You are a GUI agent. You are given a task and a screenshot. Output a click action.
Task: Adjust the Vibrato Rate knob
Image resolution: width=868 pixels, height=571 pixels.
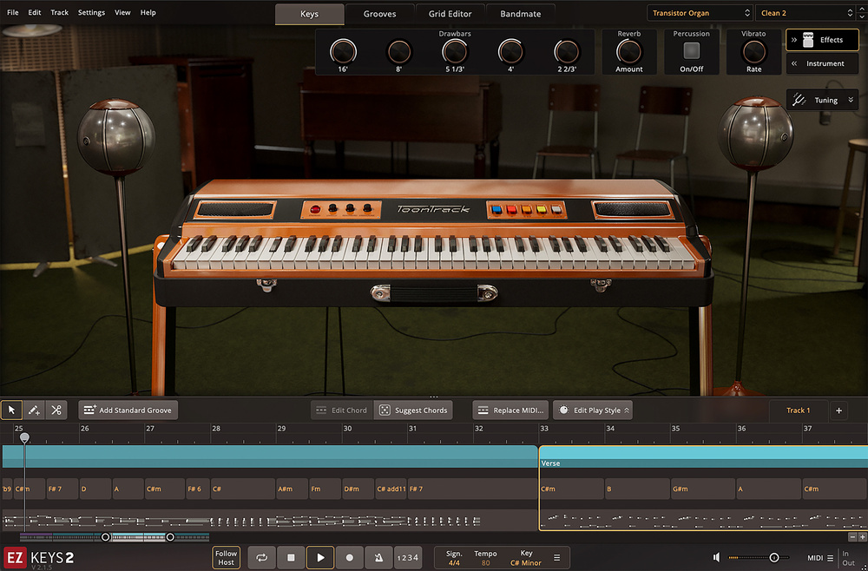click(x=754, y=51)
